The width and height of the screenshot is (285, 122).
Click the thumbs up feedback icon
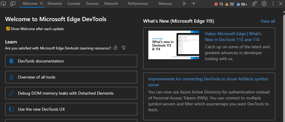click(x=115, y=48)
